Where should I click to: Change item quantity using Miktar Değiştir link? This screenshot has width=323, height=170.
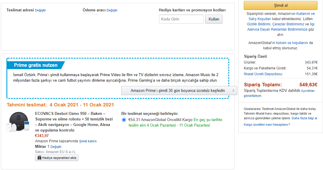[x=56, y=147]
